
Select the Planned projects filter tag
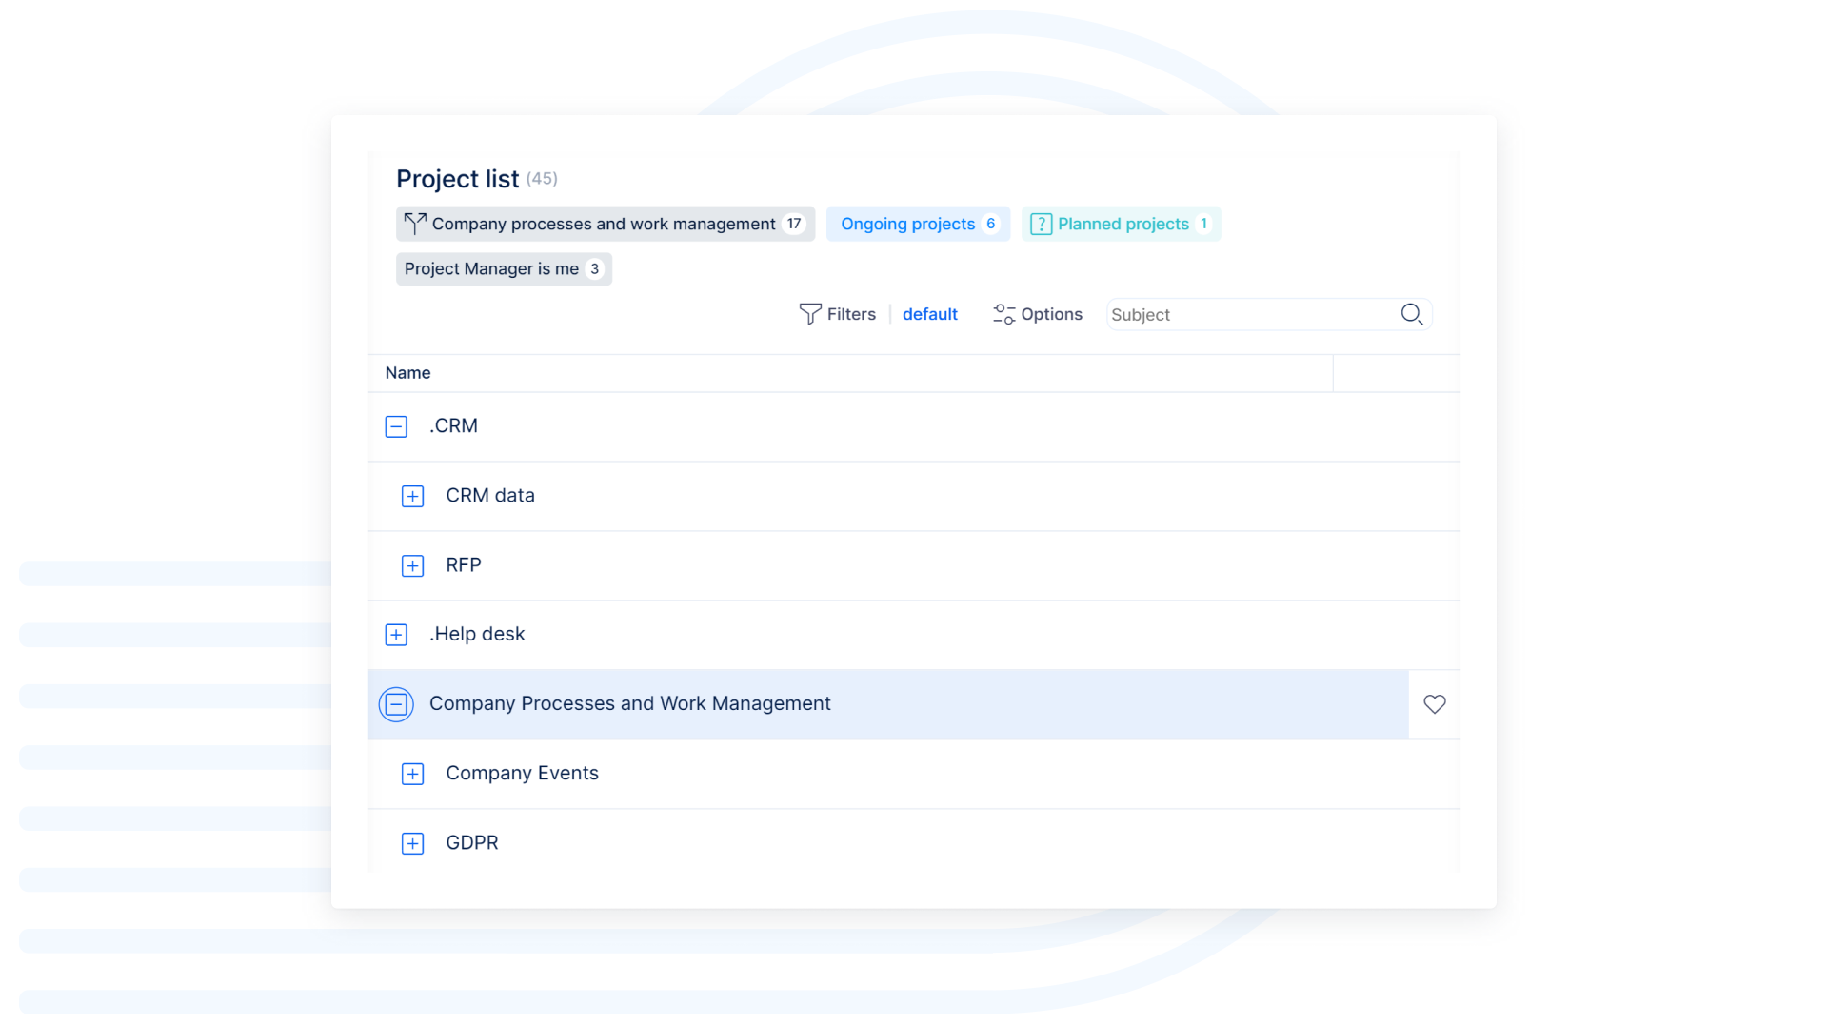click(1123, 225)
